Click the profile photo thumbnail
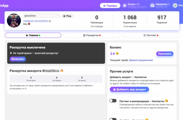 click(x=14, y=21)
